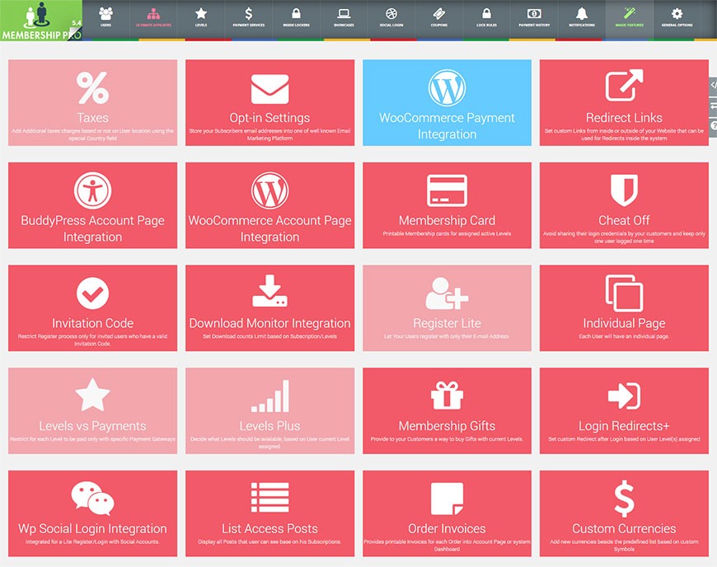
Task: Open BuddyPress Account Page Integration
Action: click(x=92, y=205)
